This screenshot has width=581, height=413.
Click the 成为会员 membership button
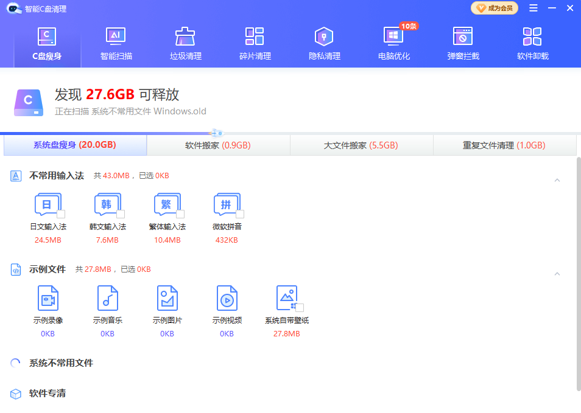pyautogui.click(x=495, y=9)
